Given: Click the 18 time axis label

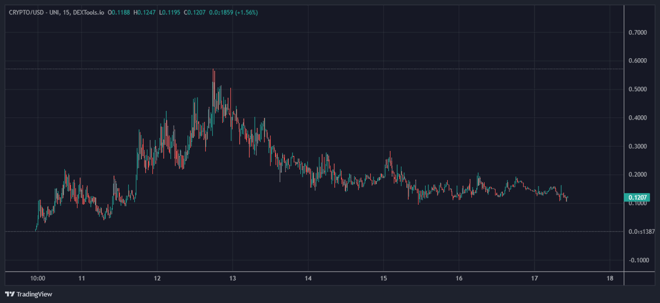Looking at the screenshot, I should pyautogui.click(x=609, y=278).
